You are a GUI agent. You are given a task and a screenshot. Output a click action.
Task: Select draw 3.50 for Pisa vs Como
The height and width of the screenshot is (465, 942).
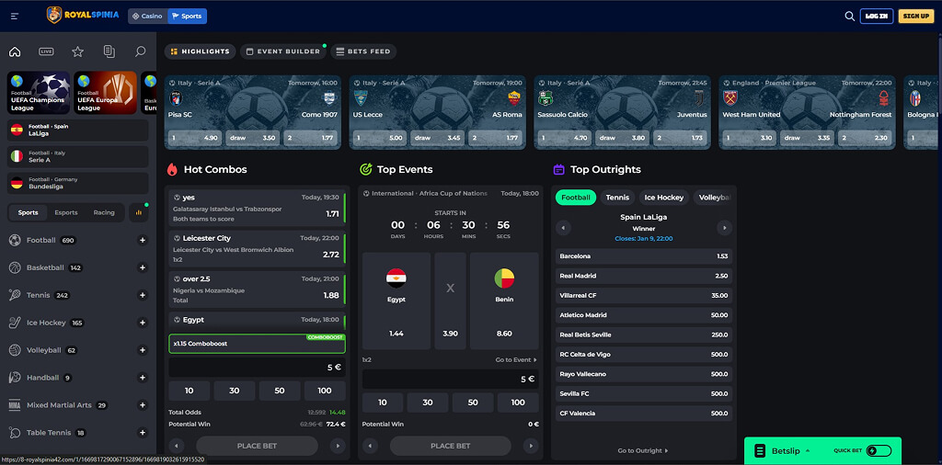tap(252, 138)
